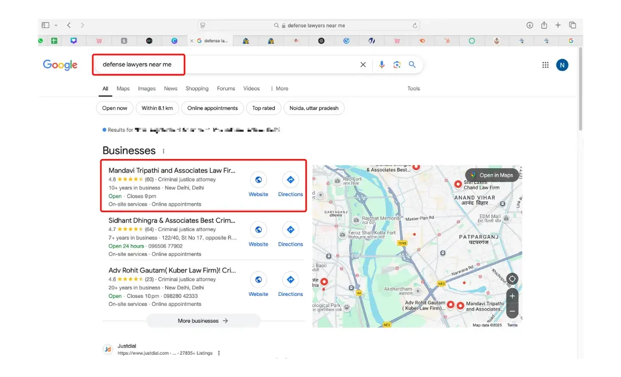
Task: Get Directions to Adv Rohit Gautam
Action: (x=290, y=279)
